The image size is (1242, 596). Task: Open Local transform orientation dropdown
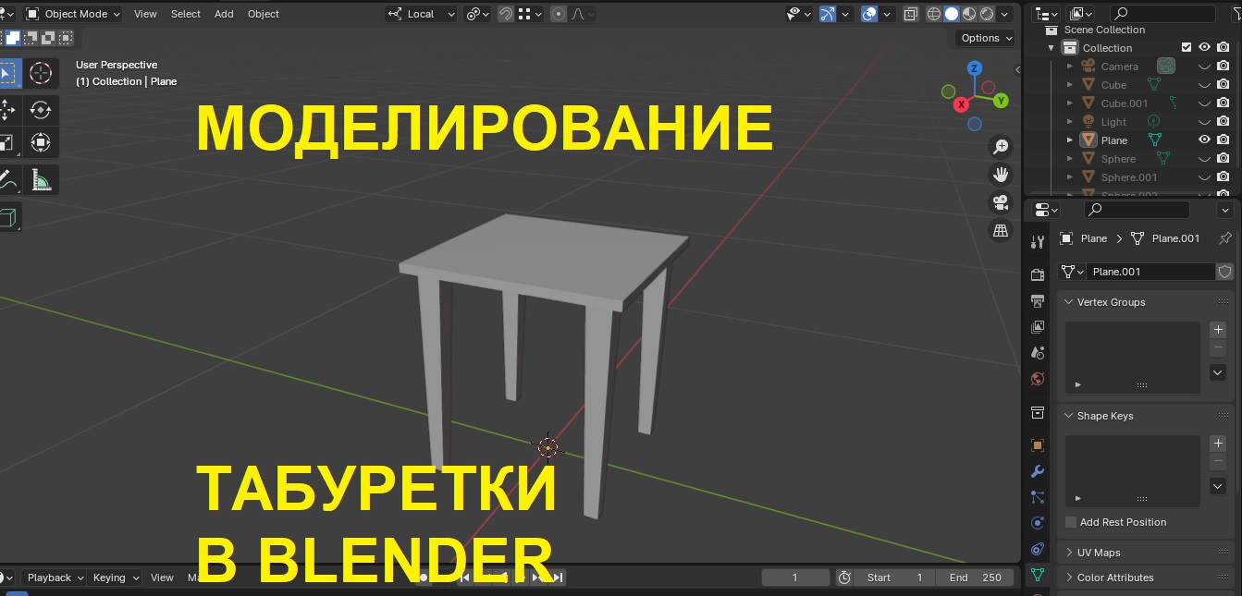422,14
